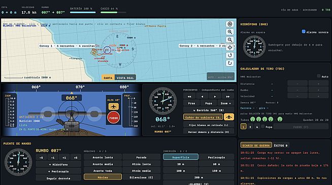
Task: Enable Silenciosa (C) mode
Action: (141, 177)
